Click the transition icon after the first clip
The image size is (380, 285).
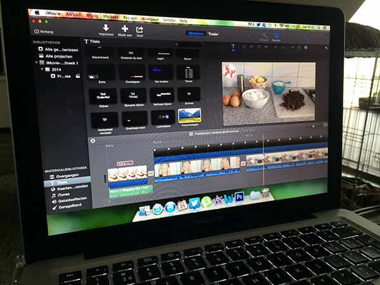tap(151, 174)
